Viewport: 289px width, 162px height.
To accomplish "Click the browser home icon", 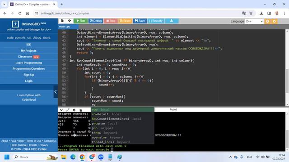I will (28, 13).
